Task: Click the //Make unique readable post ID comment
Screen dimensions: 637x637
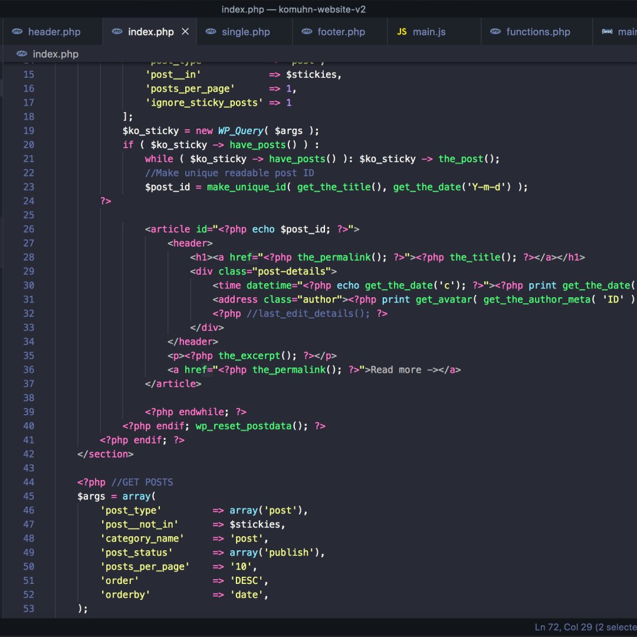Action: (229, 173)
